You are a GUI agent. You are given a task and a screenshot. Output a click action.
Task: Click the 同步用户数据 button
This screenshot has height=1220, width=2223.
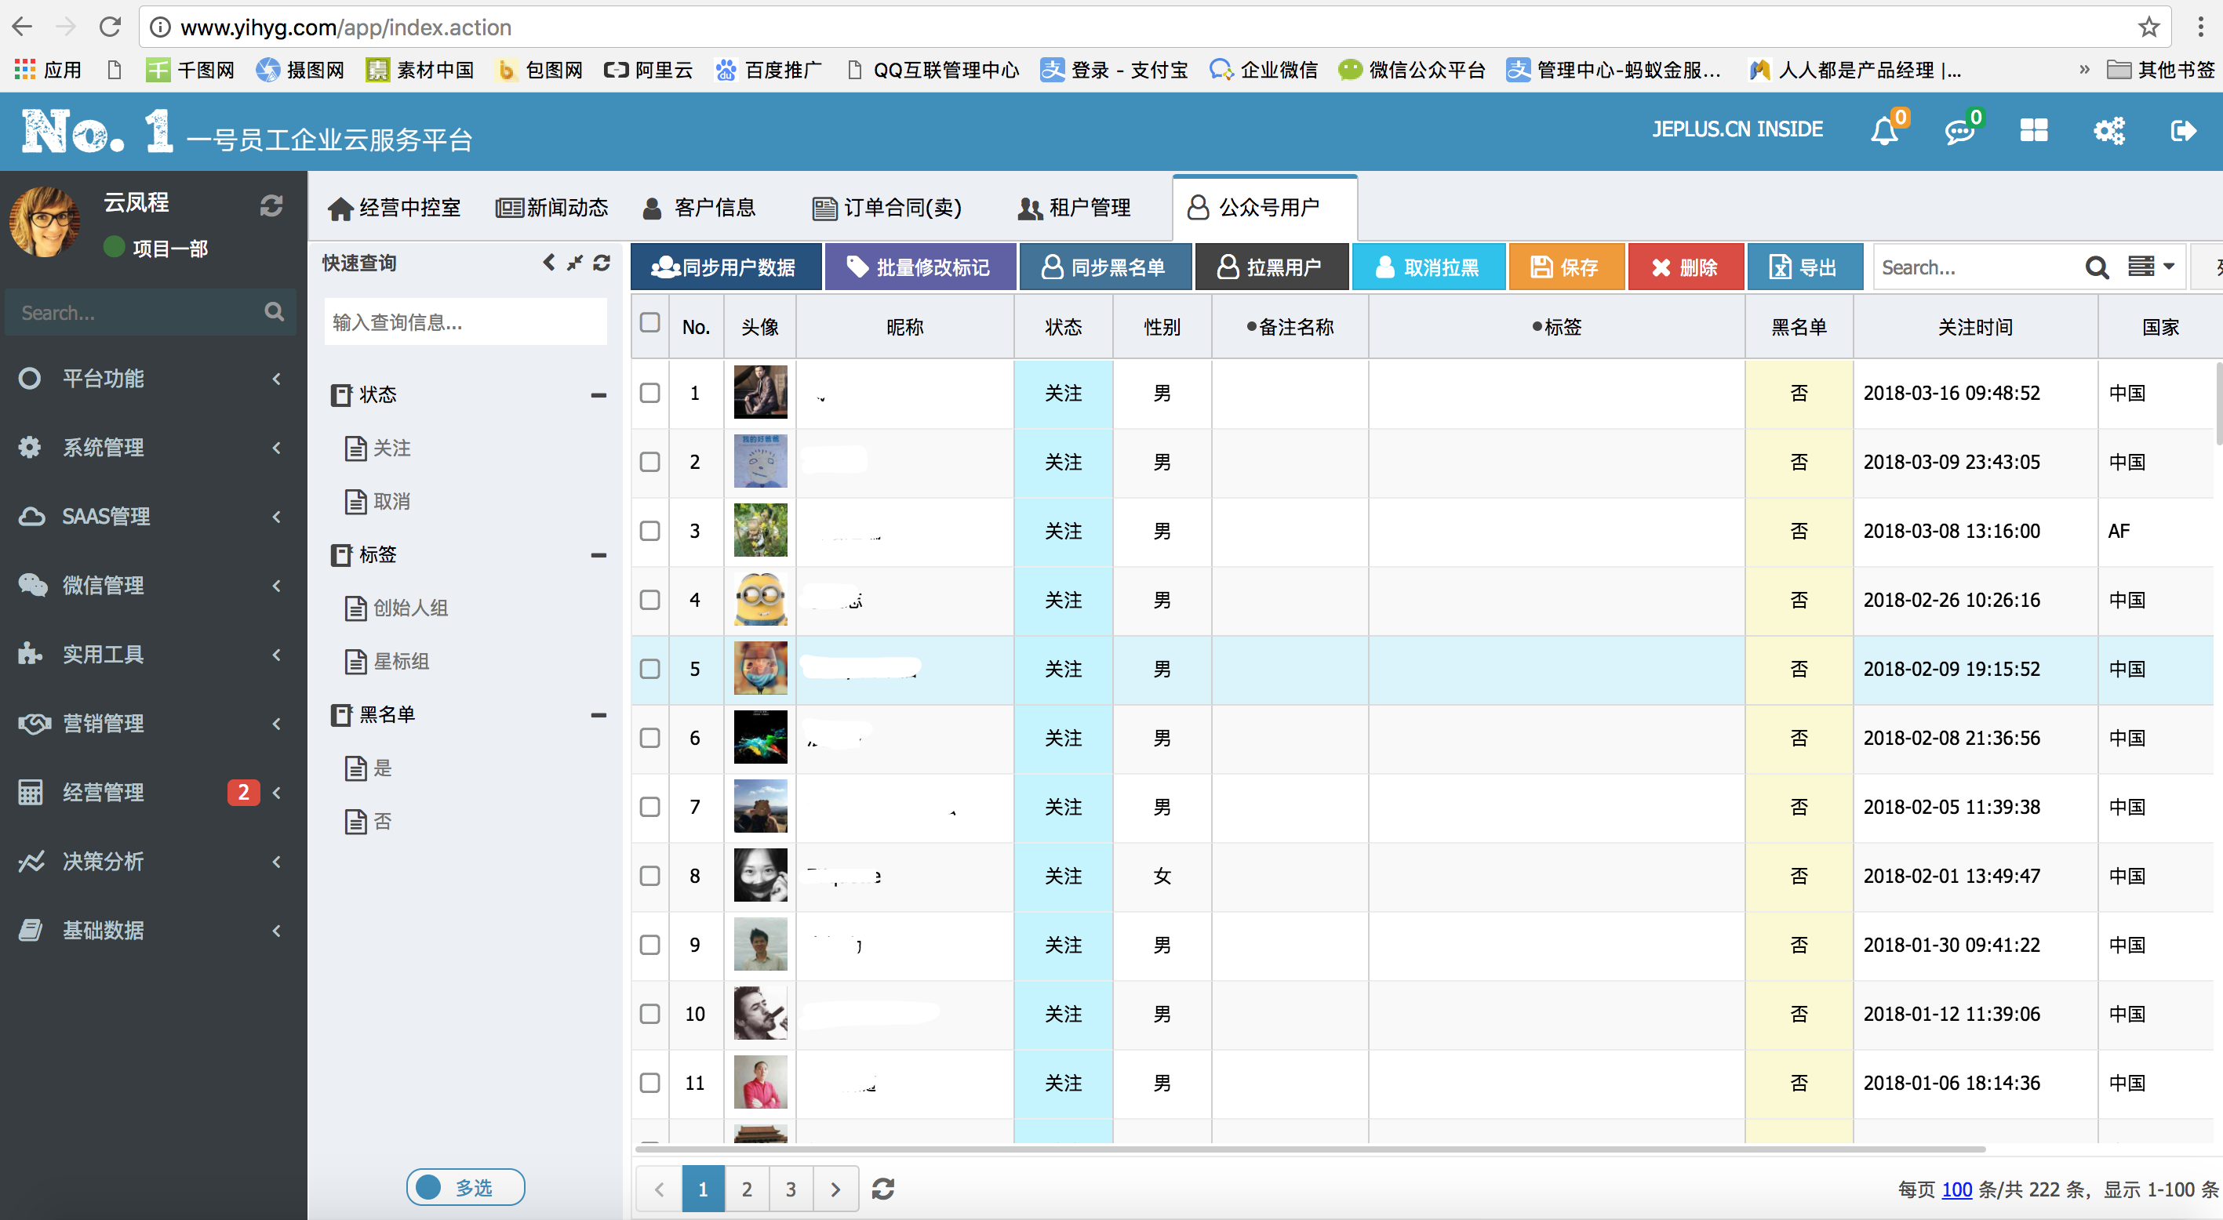click(724, 267)
